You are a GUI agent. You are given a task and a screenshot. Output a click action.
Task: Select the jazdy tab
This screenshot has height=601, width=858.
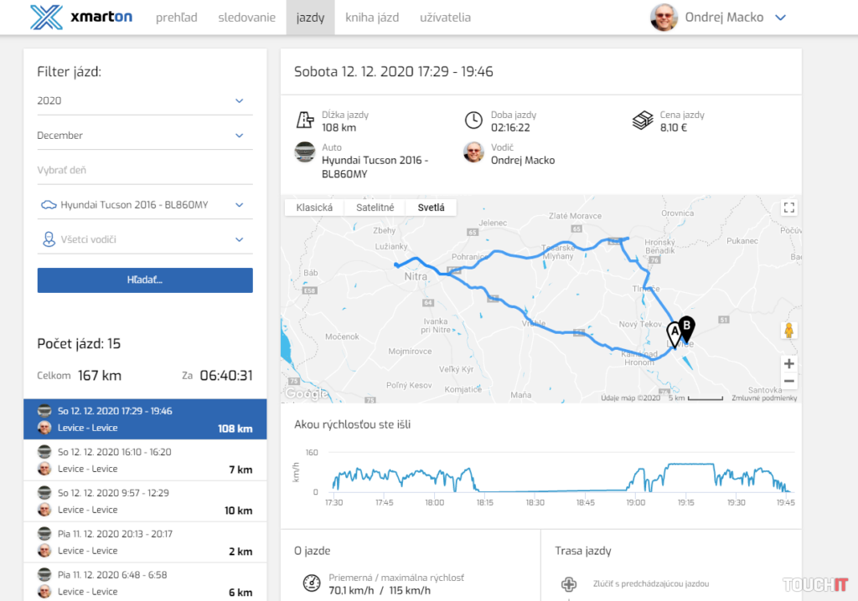pyautogui.click(x=310, y=18)
